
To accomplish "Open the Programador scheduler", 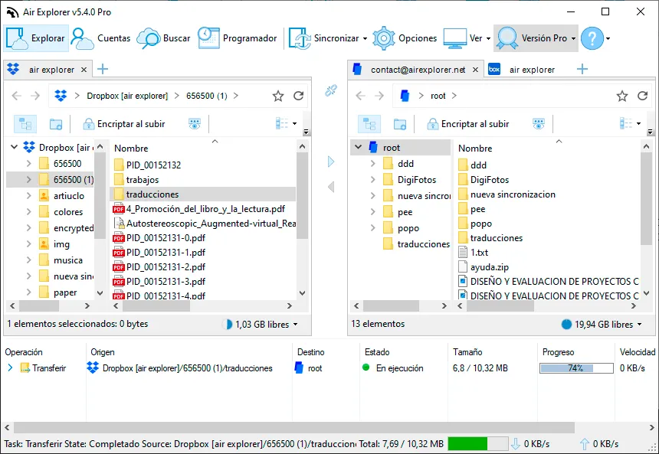I will 238,38.
